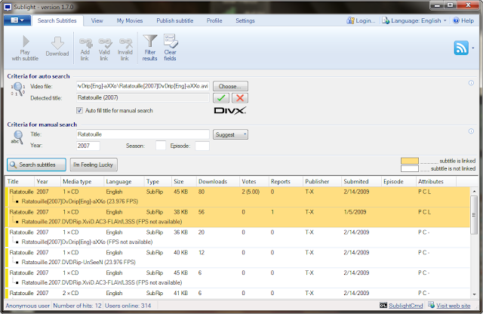
Task: Click the Season input field
Action: tap(161, 146)
